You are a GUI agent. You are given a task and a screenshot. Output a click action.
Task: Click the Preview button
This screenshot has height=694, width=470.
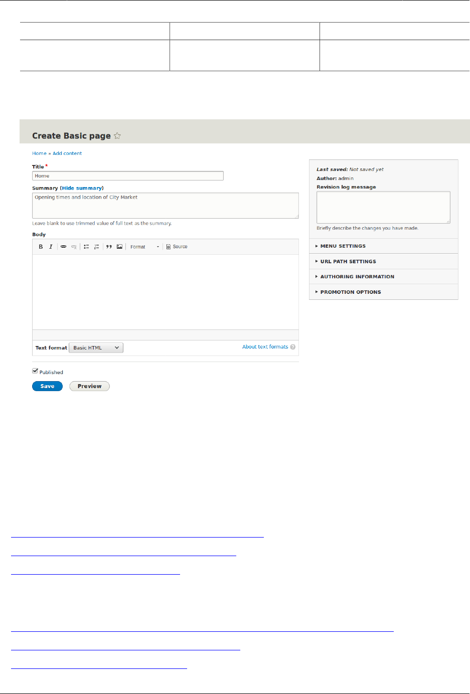89,387
